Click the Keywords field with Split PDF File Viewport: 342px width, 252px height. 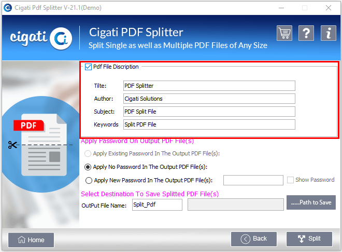click(209, 124)
